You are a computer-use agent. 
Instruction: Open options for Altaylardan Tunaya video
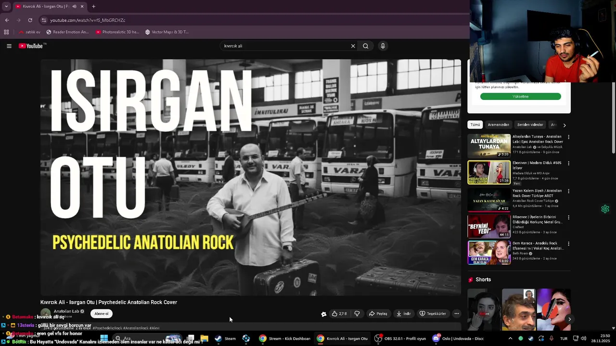click(568, 137)
